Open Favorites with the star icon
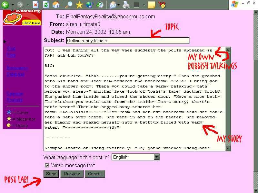 [x=79, y=5]
